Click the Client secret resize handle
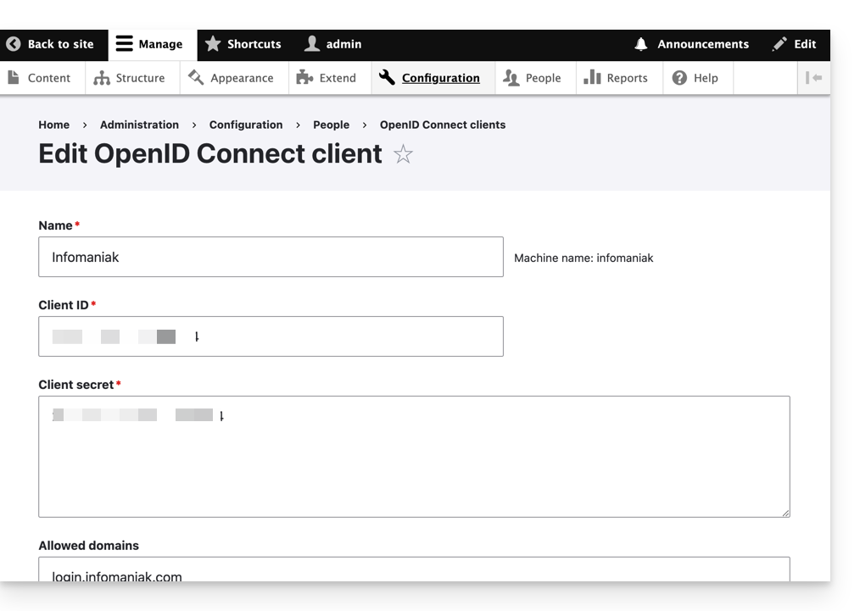This screenshot has height=611, width=860. (785, 513)
